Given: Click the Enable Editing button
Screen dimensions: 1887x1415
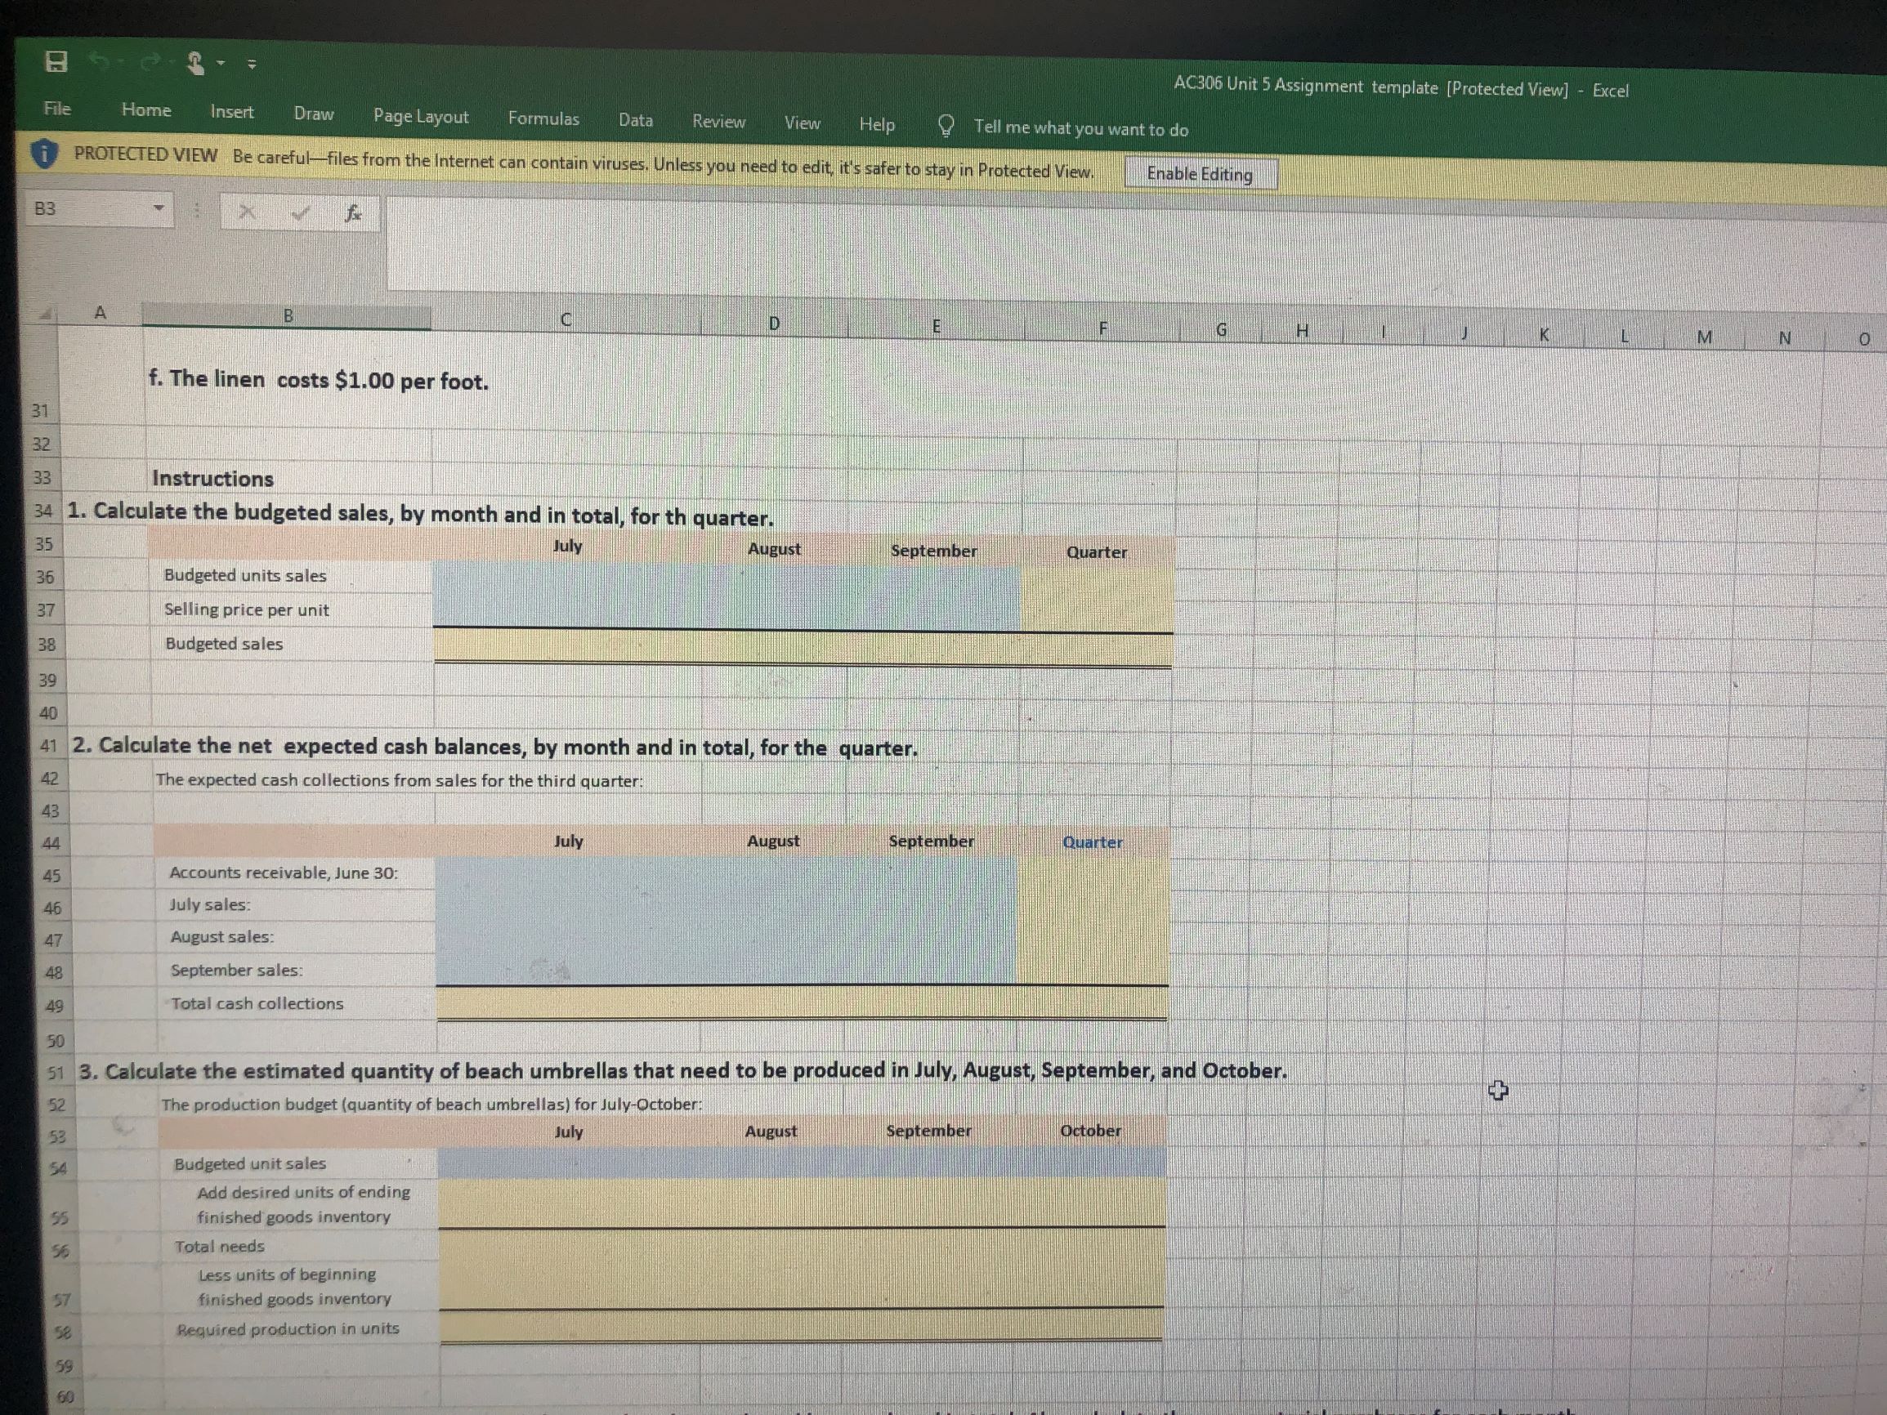Looking at the screenshot, I should pyautogui.click(x=1200, y=173).
